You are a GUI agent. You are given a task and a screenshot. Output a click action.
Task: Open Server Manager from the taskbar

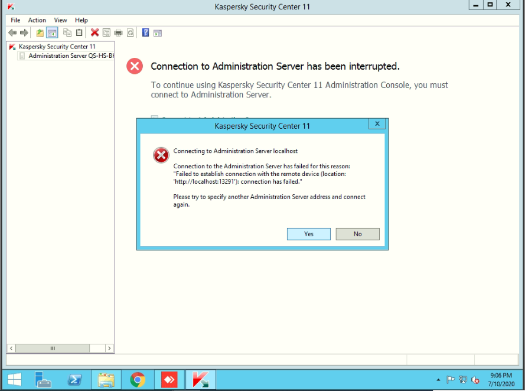(x=43, y=380)
